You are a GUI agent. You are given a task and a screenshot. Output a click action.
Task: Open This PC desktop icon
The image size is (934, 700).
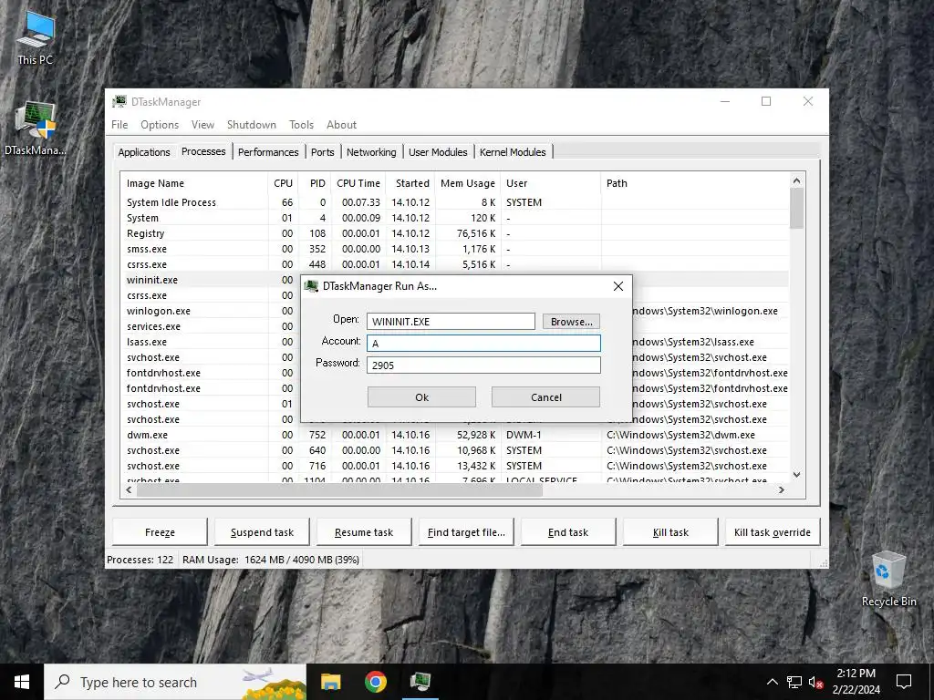[x=35, y=36]
